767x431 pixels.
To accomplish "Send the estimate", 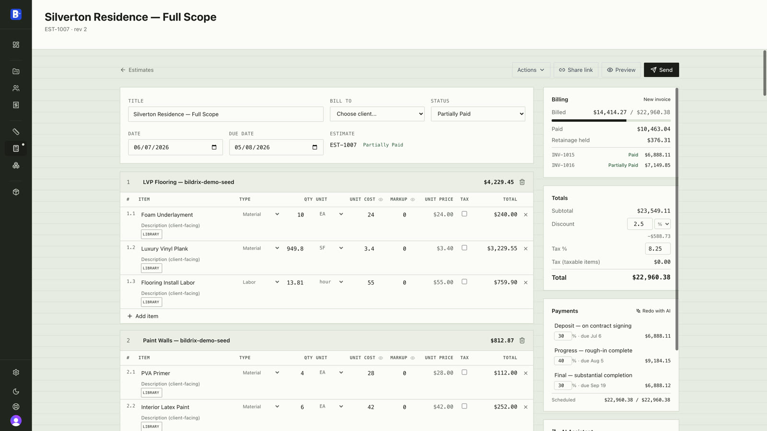I will click(x=661, y=70).
